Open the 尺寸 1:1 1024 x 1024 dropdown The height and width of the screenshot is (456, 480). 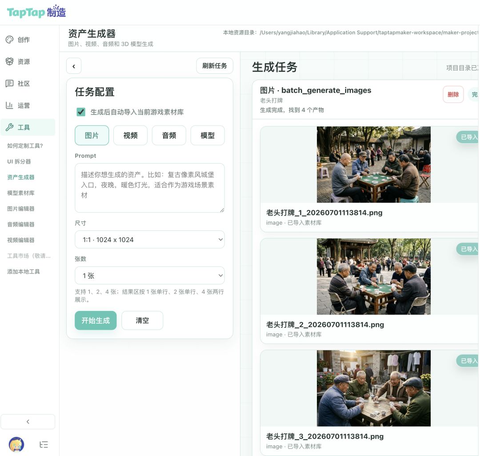point(150,240)
